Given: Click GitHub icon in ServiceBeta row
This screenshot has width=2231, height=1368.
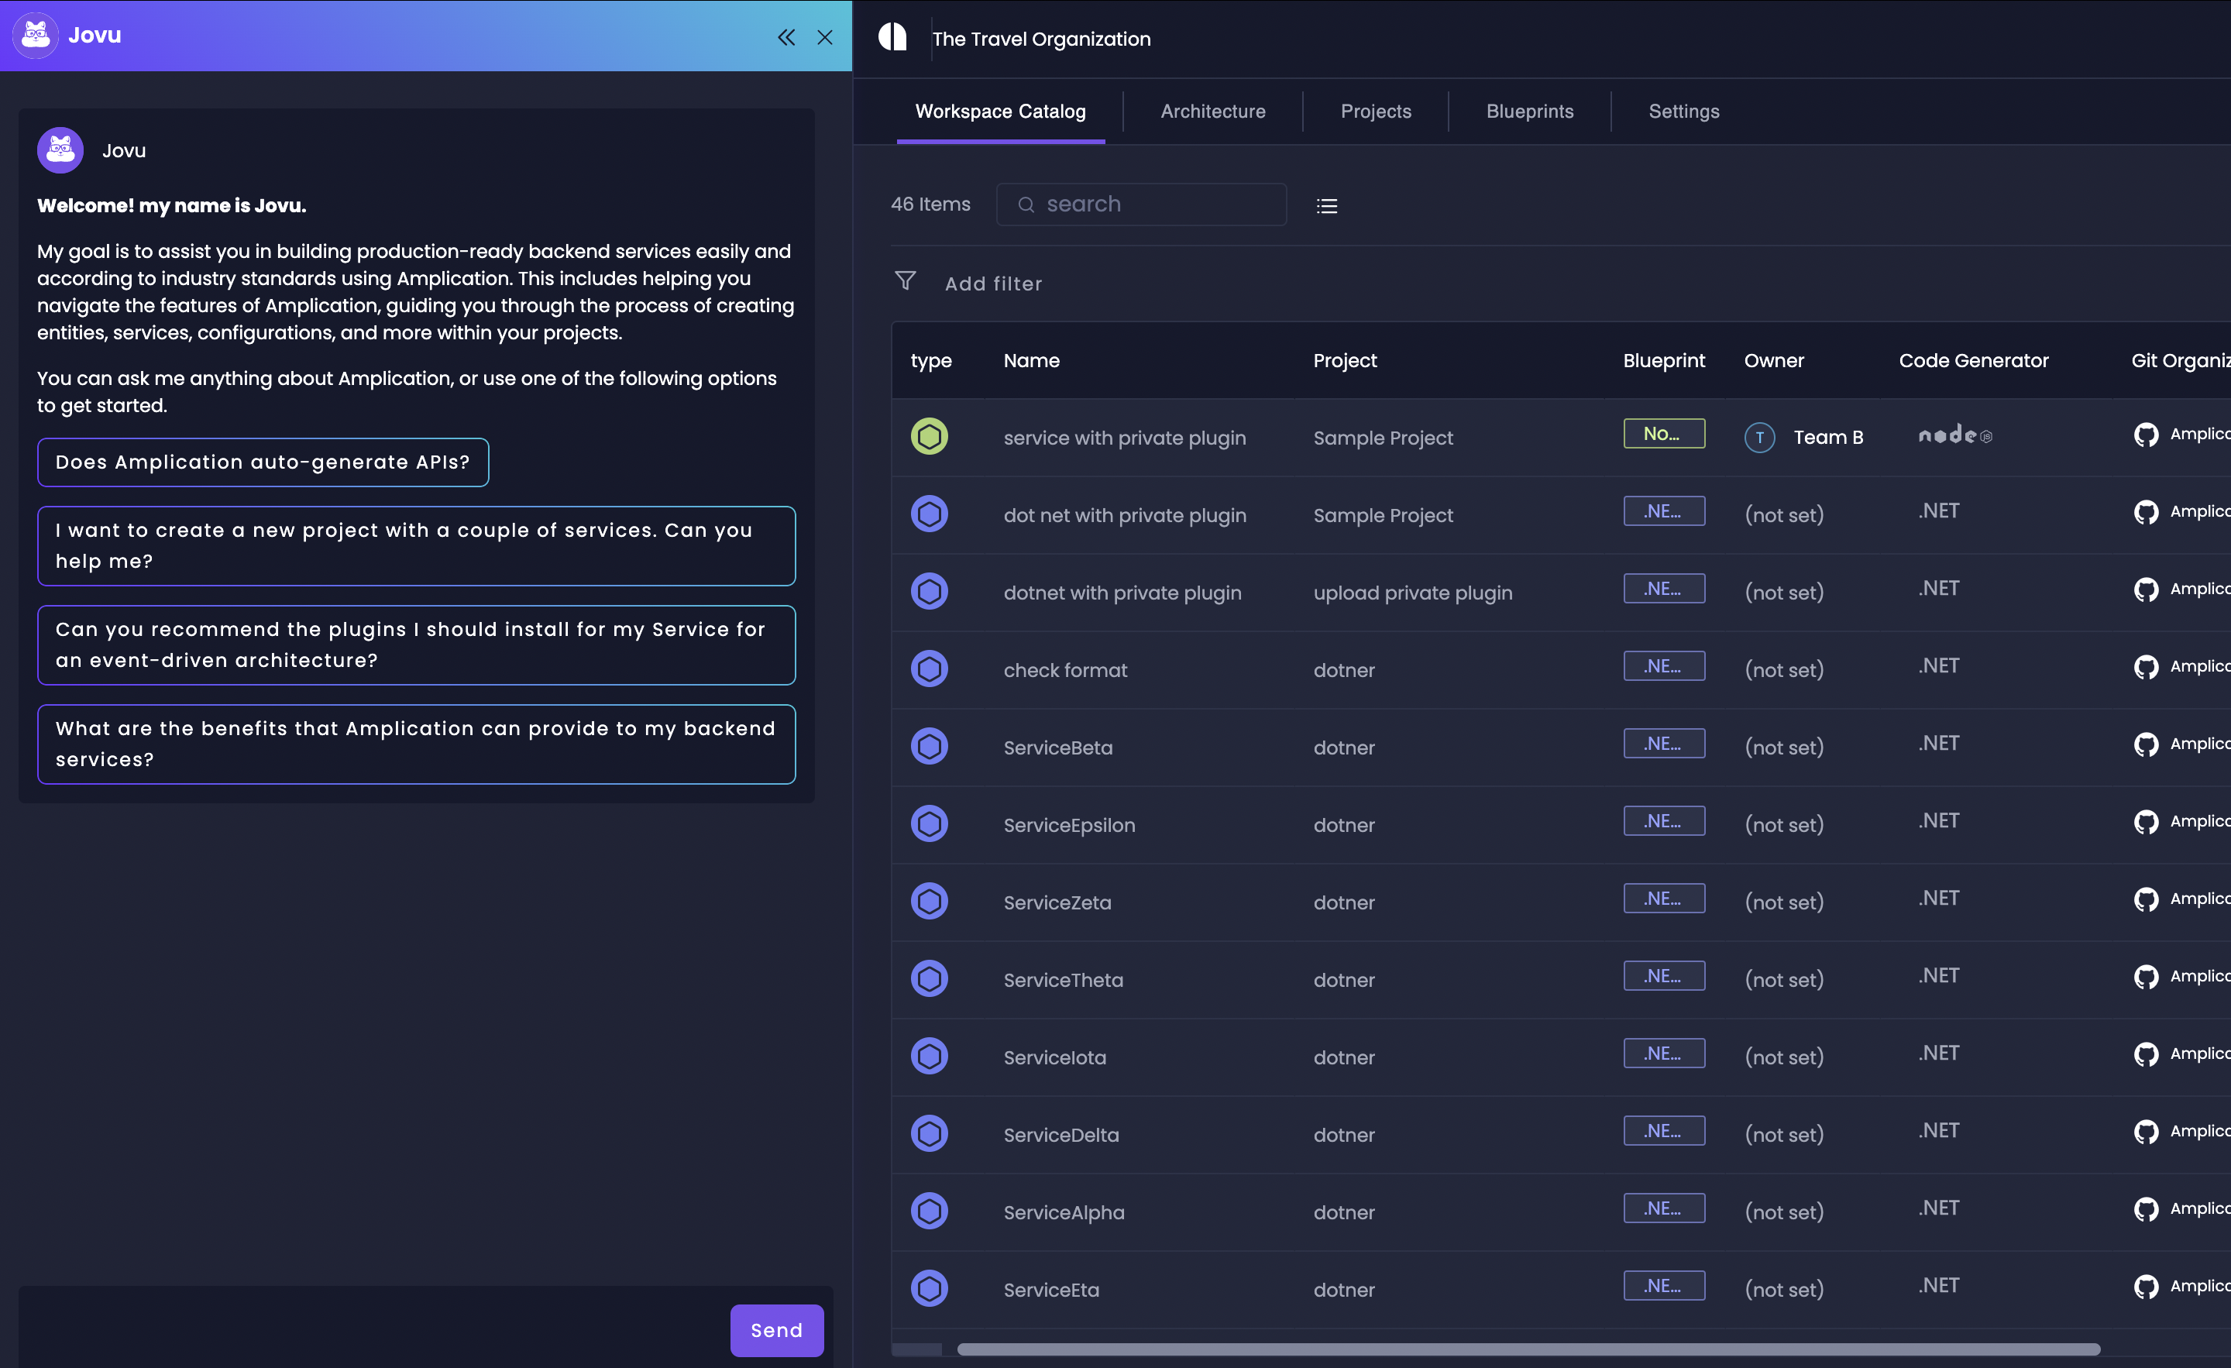Looking at the screenshot, I should point(2145,744).
